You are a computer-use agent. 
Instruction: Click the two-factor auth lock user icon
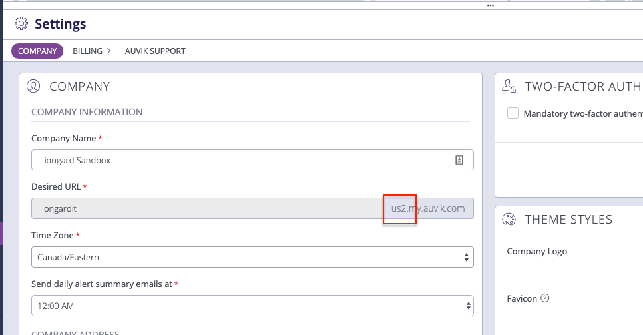[x=509, y=86]
